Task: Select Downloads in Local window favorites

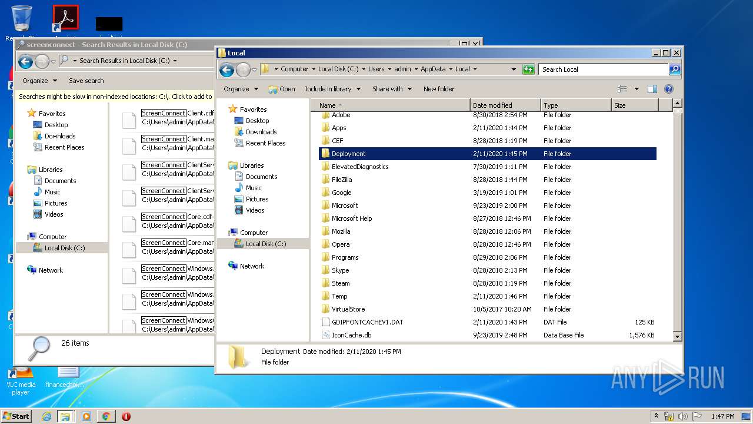Action: pyautogui.click(x=261, y=132)
